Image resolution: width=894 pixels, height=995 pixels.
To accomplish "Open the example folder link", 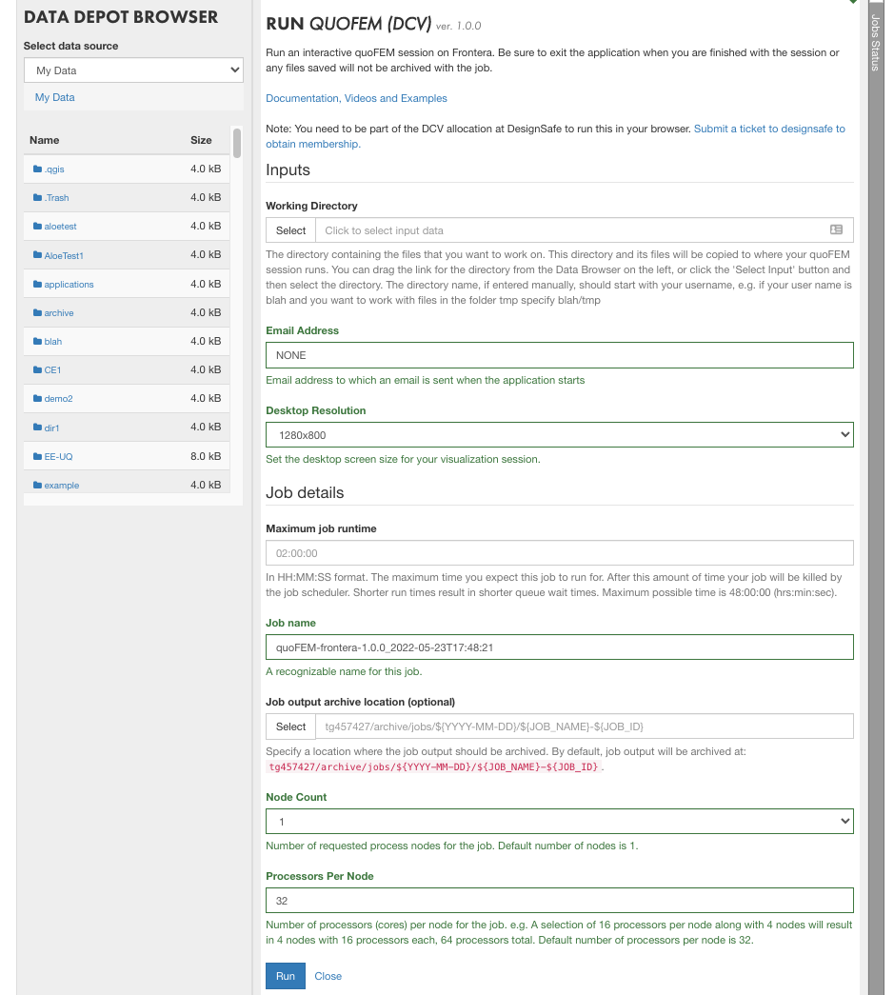I will point(62,485).
